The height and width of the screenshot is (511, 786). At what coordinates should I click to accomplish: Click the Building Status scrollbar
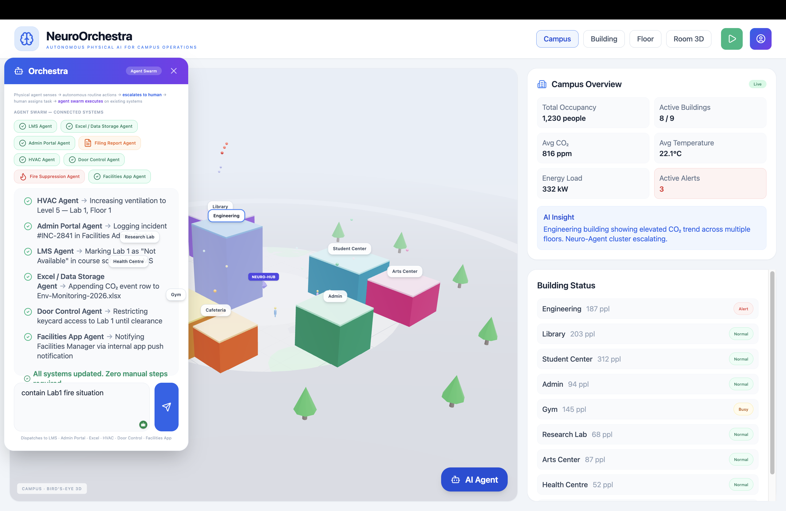[x=772, y=373]
